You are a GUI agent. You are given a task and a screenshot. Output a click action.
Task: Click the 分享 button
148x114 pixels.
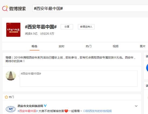point(67,27)
